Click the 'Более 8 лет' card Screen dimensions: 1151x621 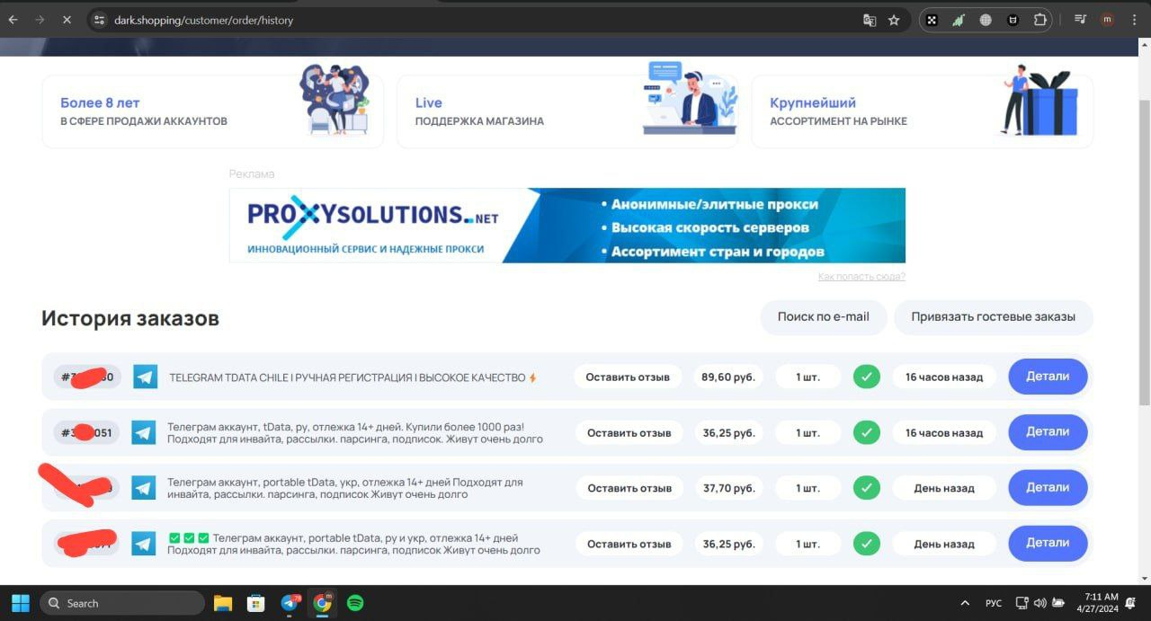(212, 111)
